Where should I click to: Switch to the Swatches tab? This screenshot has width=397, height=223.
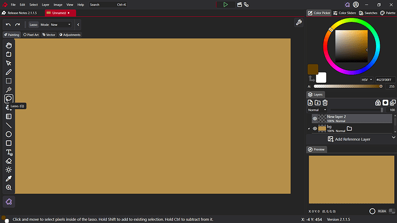tap(368, 13)
